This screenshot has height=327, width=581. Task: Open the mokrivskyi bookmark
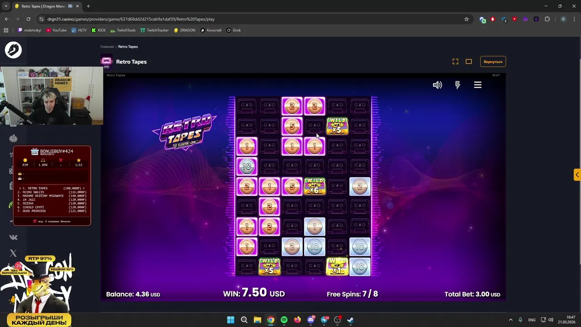tap(30, 30)
